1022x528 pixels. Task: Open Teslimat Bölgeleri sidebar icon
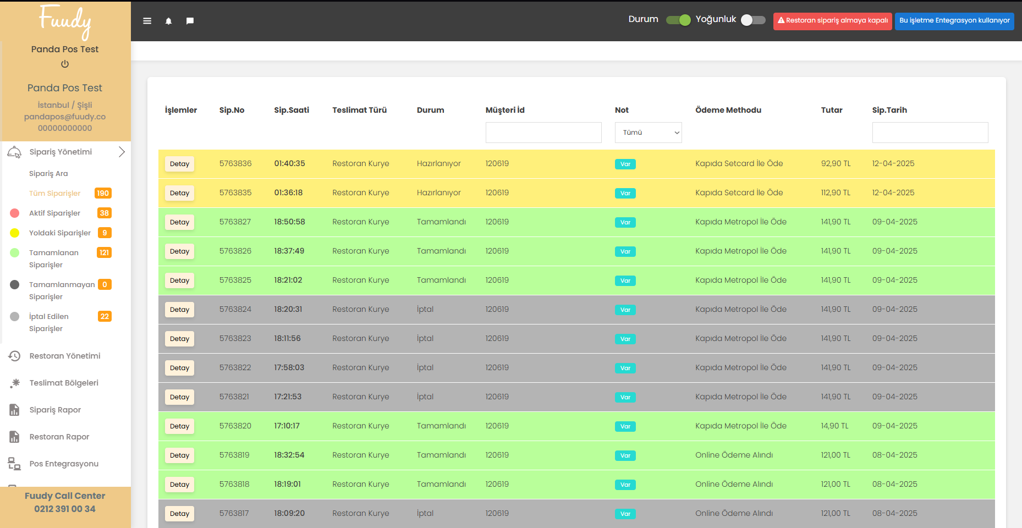14,383
